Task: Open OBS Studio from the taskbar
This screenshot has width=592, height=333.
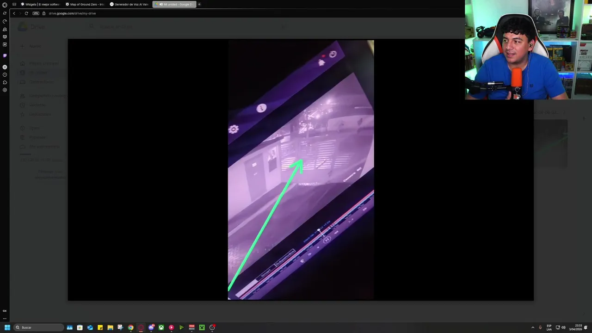Action: coord(212,327)
